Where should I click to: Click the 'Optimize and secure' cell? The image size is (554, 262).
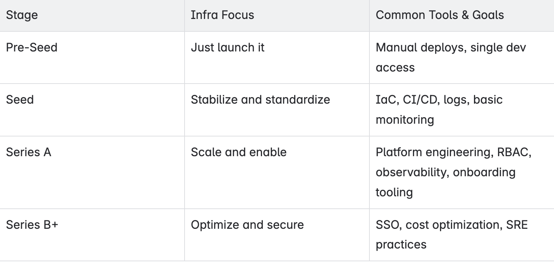point(277,235)
